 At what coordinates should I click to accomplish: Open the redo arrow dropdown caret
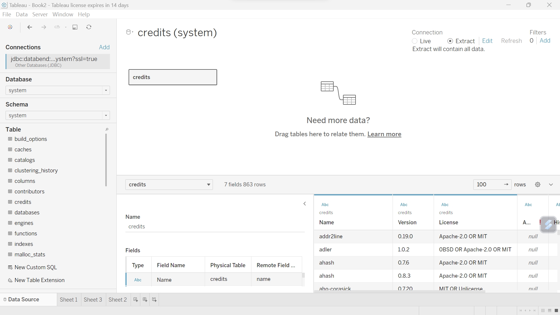pyautogui.click(x=66, y=27)
